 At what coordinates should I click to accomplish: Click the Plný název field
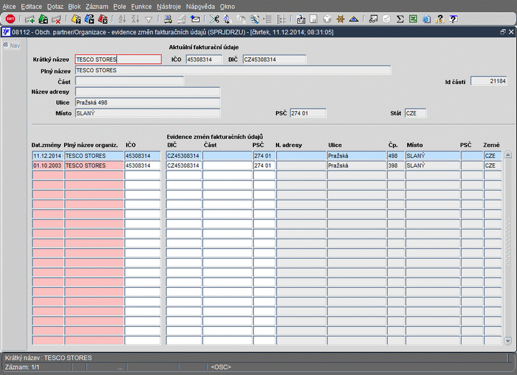pos(233,70)
